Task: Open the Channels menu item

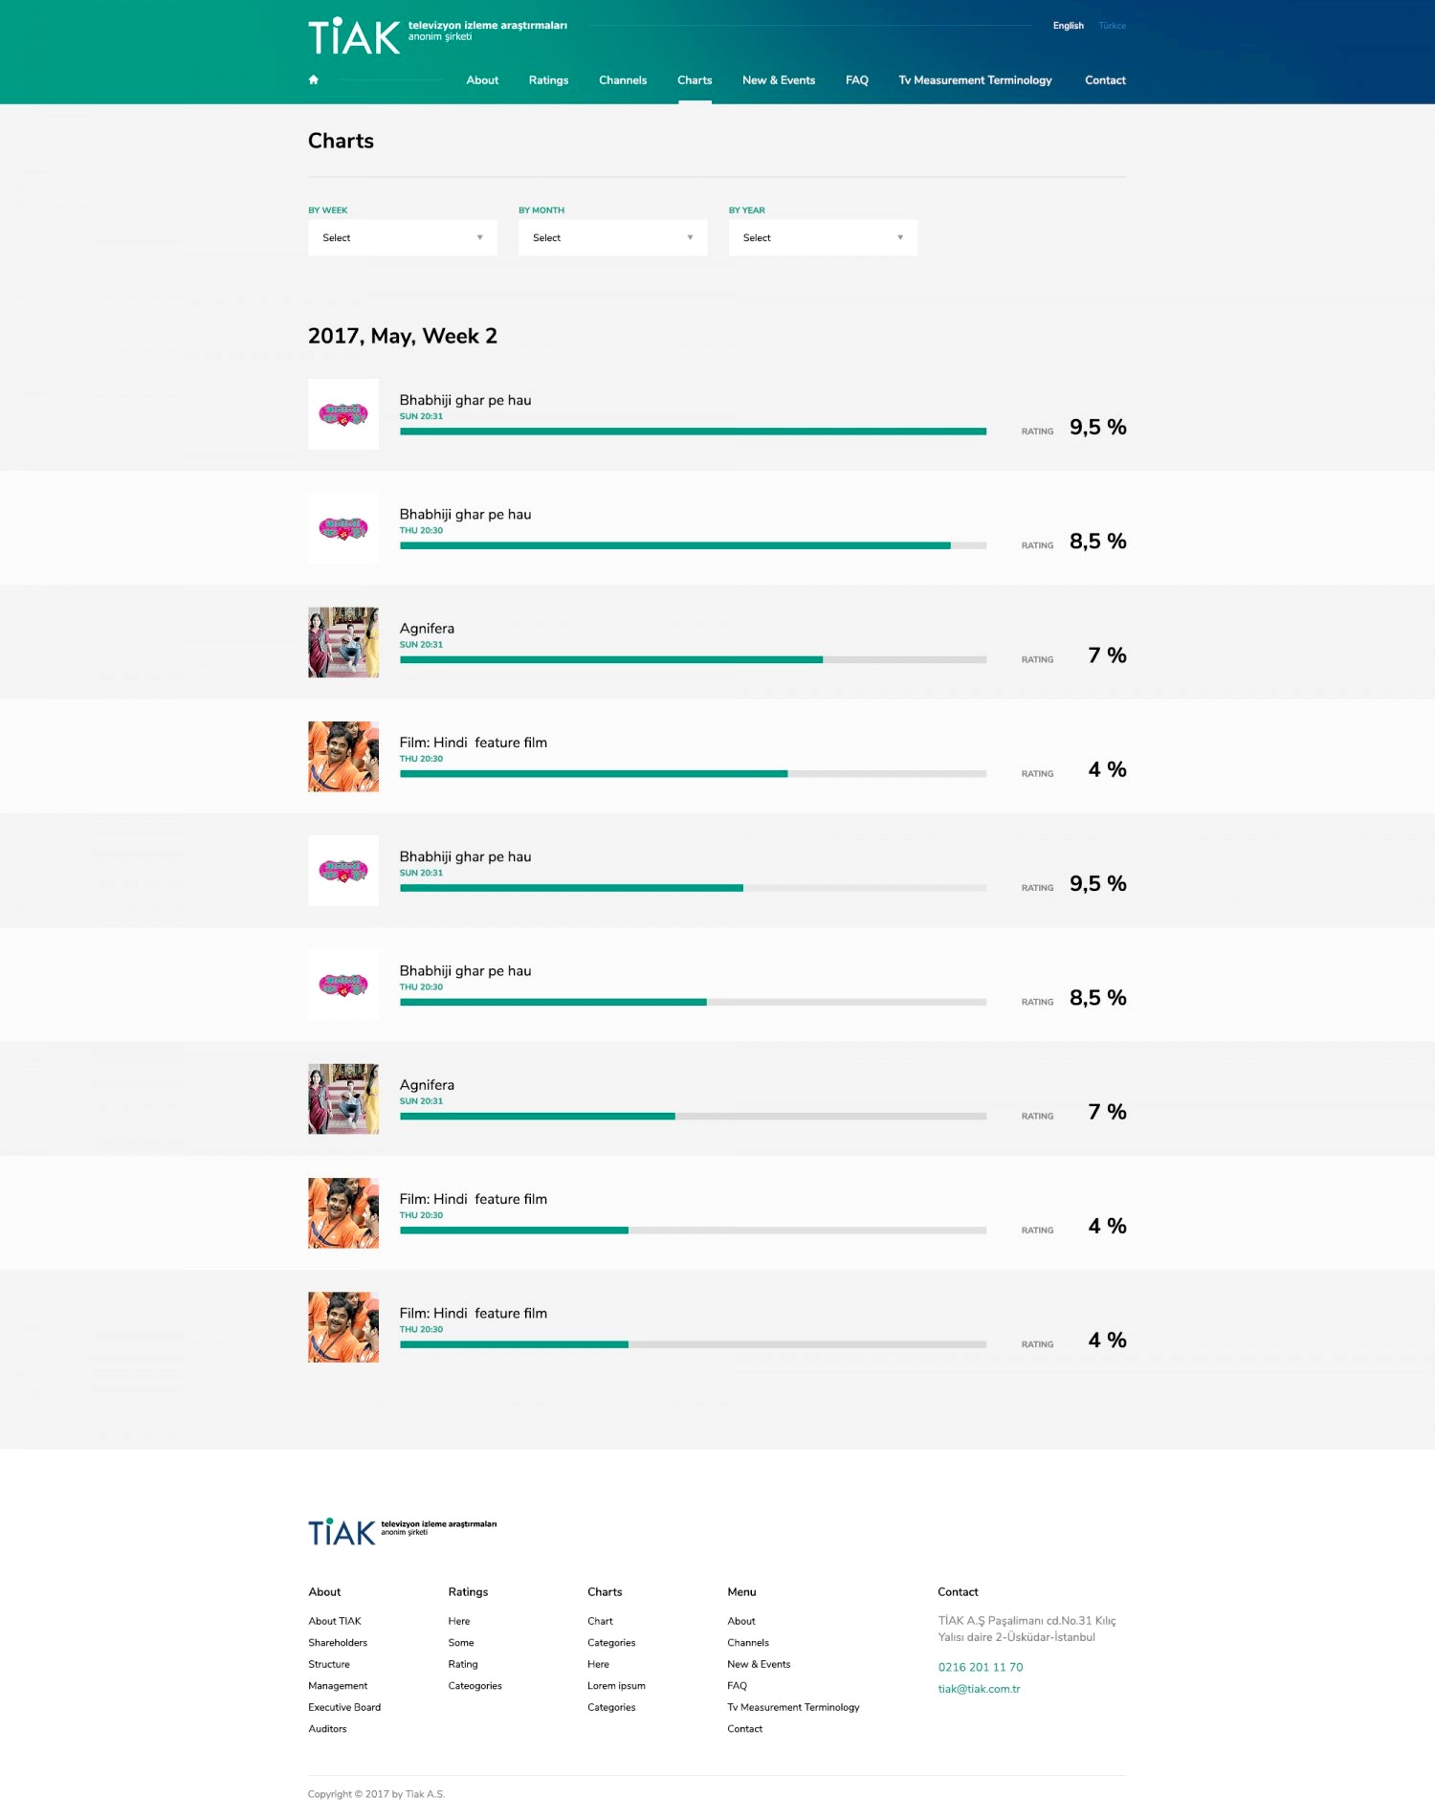Action: pyautogui.click(x=623, y=80)
